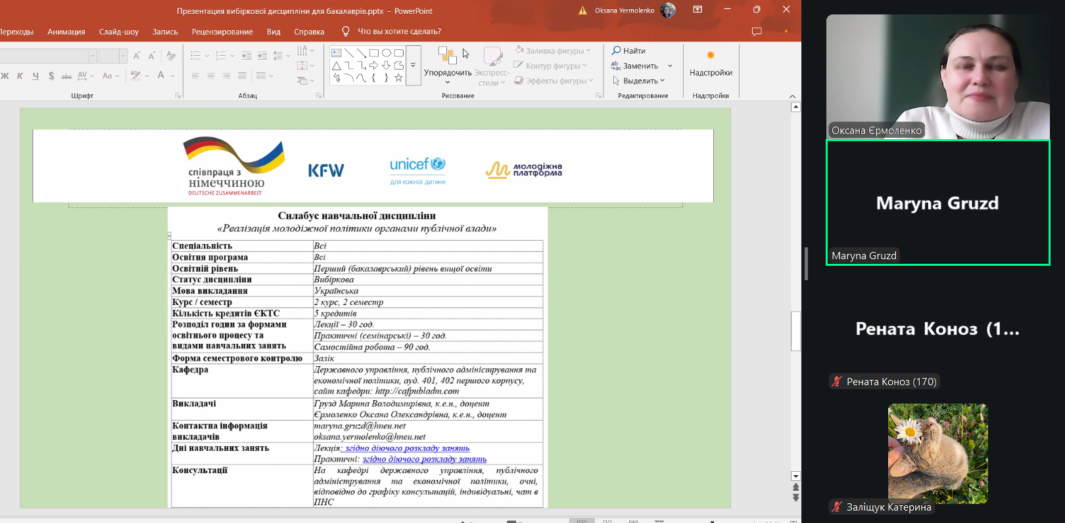The image size is (1065, 523).
Task: Select the star shape in the shapes gallery
Action: click(398, 78)
